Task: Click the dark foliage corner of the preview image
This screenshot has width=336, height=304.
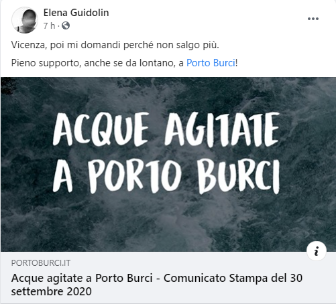Action: (x=8, y=86)
